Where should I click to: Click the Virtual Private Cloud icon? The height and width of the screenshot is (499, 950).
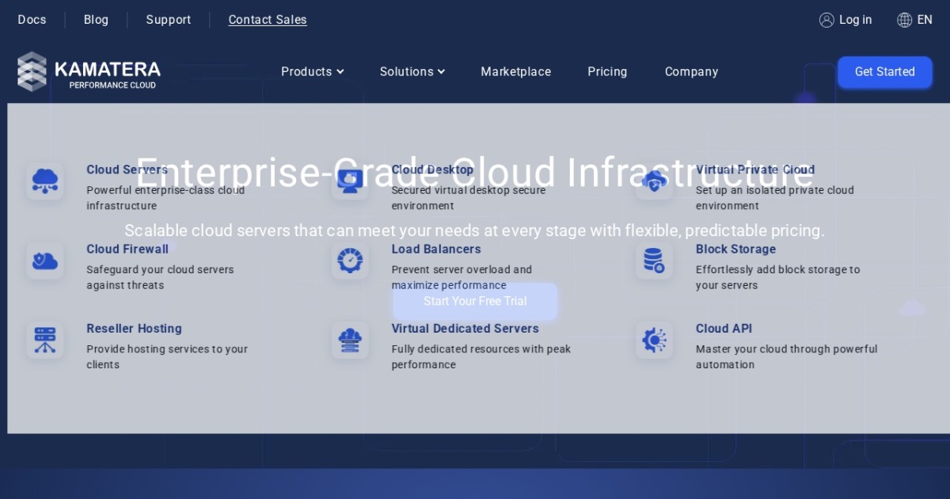655,181
